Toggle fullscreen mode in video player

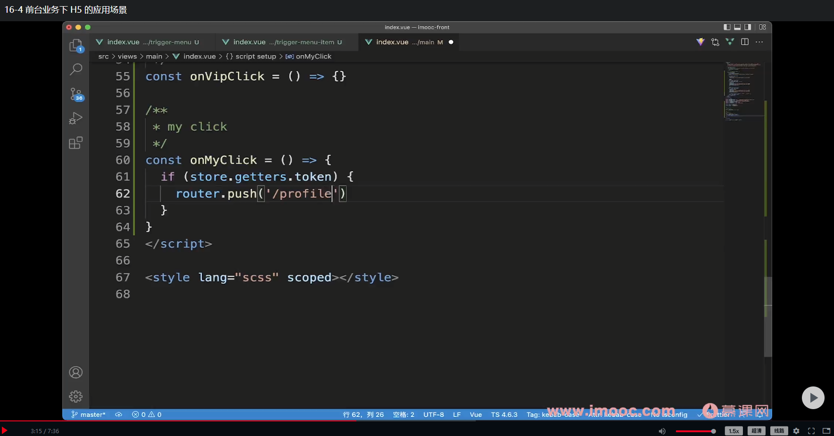click(x=811, y=431)
